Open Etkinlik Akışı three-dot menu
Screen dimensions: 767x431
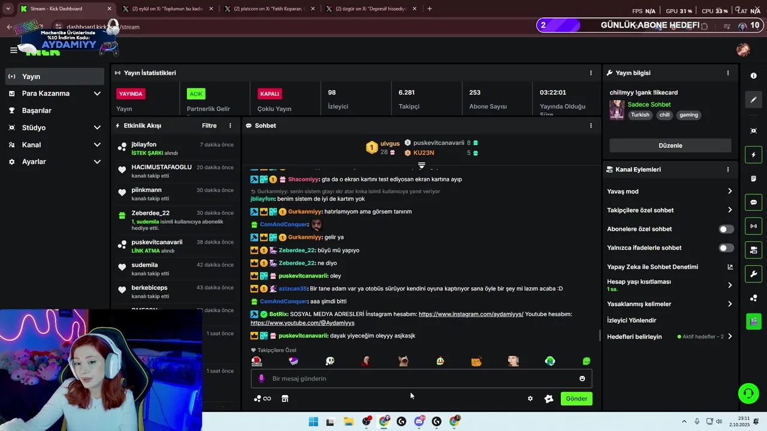click(x=230, y=126)
